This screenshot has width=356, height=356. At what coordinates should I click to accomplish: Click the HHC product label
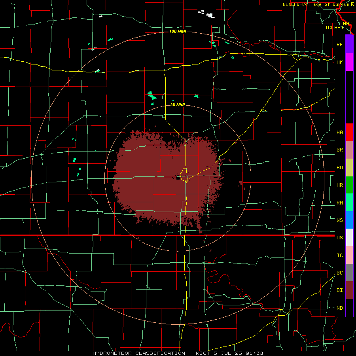coord(347,24)
